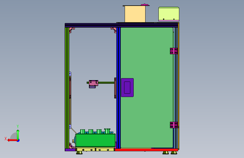Select the flanged green cylinder on the tank

[x=107, y=131]
